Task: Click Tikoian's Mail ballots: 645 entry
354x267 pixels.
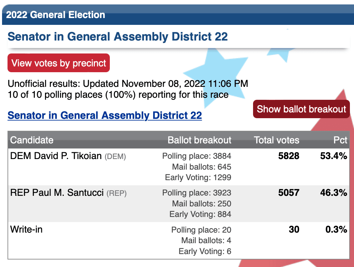Action: click(x=202, y=167)
